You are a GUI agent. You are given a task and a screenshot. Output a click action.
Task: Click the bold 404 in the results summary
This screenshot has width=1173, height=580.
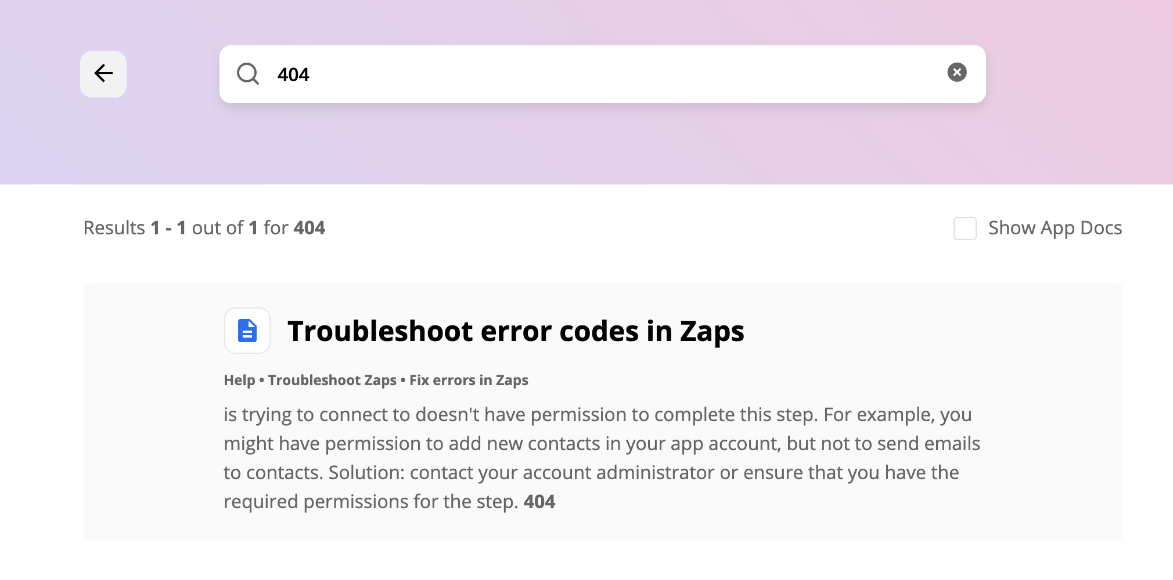pyautogui.click(x=309, y=228)
